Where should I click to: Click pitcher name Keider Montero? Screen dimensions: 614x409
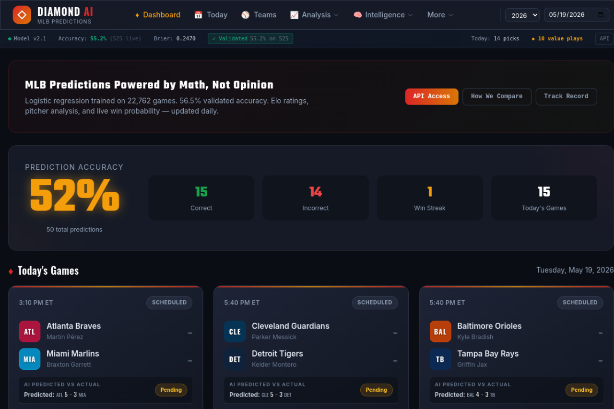tap(274, 365)
